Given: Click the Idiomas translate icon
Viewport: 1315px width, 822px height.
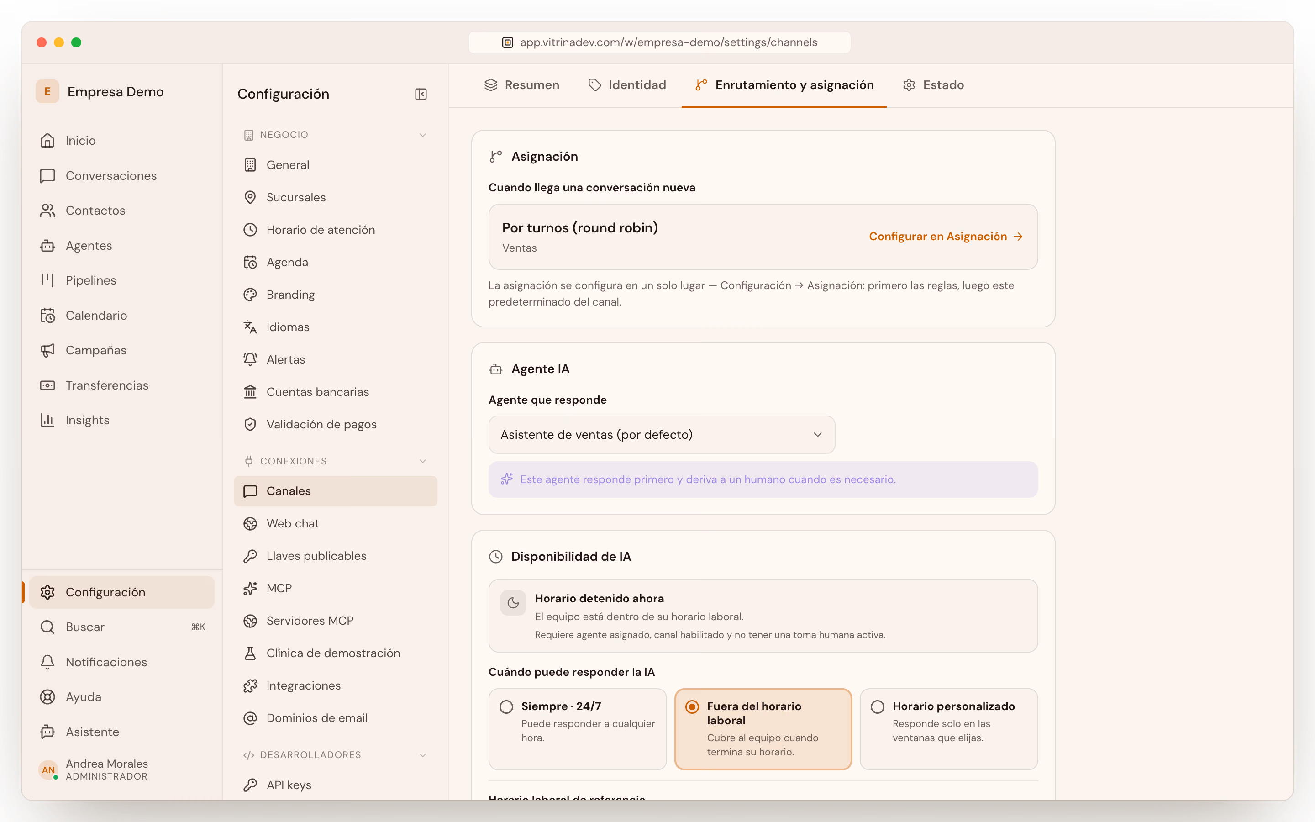Looking at the screenshot, I should tap(250, 327).
